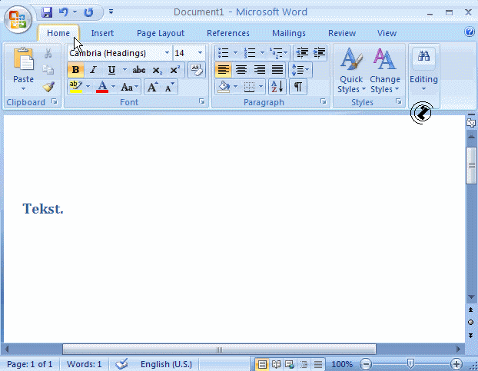
Task: Expand the Editing group menu
Action: (x=423, y=70)
